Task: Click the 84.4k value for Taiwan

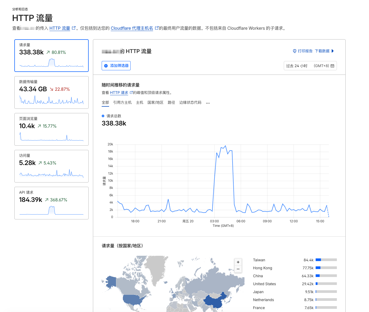Action: click(x=308, y=260)
